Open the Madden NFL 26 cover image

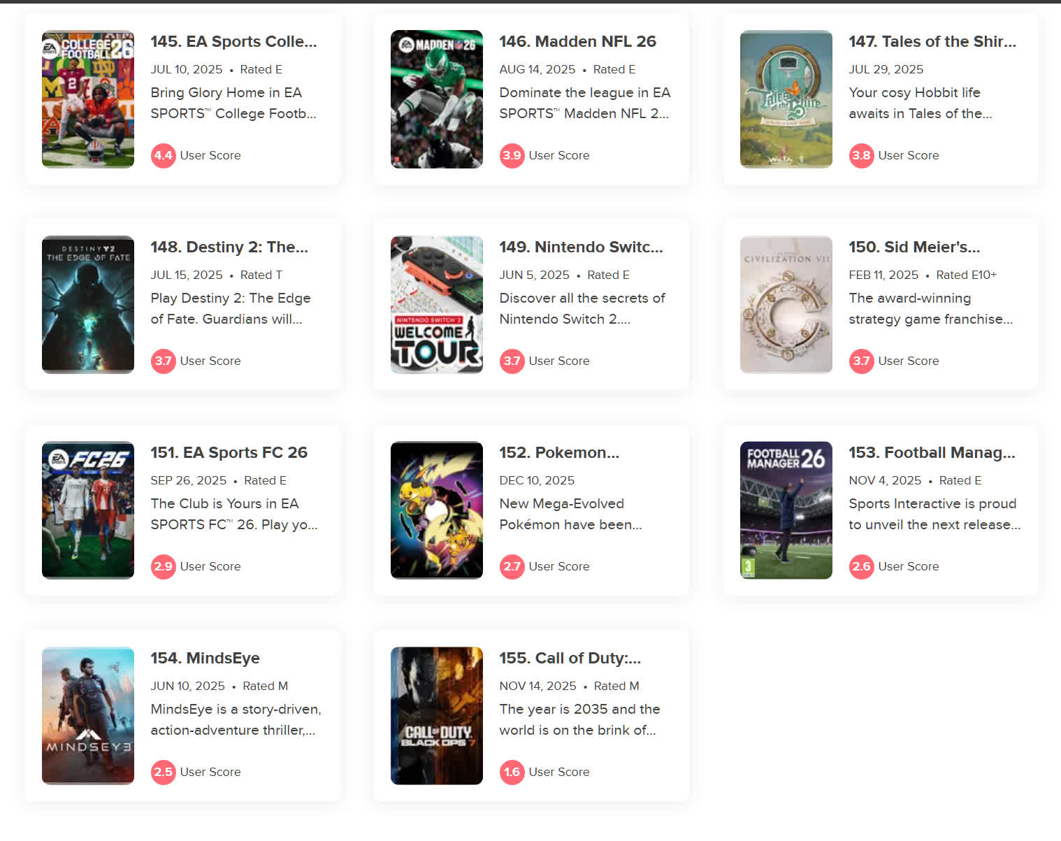pyautogui.click(x=437, y=99)
